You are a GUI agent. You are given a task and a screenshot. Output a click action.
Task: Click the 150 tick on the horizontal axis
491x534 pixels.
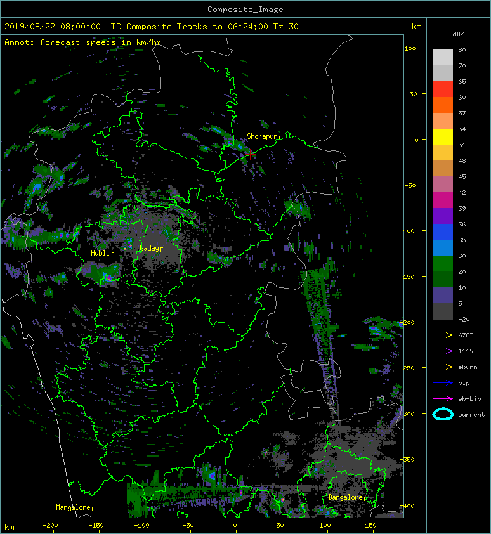(370, 526)
